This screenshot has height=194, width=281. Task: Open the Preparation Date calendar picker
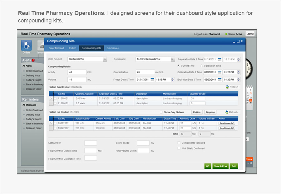point(219,59)
